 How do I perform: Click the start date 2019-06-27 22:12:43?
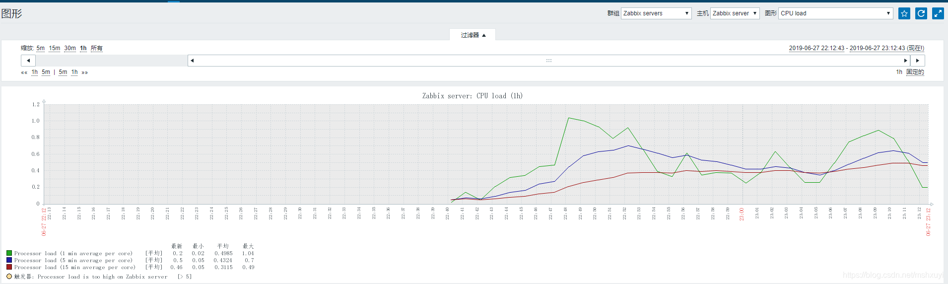816,48
